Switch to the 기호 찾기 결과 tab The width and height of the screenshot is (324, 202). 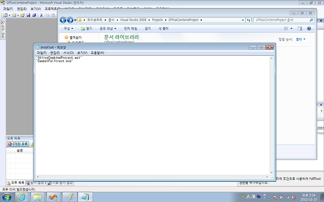pyautogui.click(x=61, y=183)
